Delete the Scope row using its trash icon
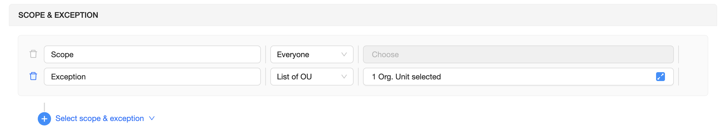This screenshot has width=726, height=131. point(33,54)
